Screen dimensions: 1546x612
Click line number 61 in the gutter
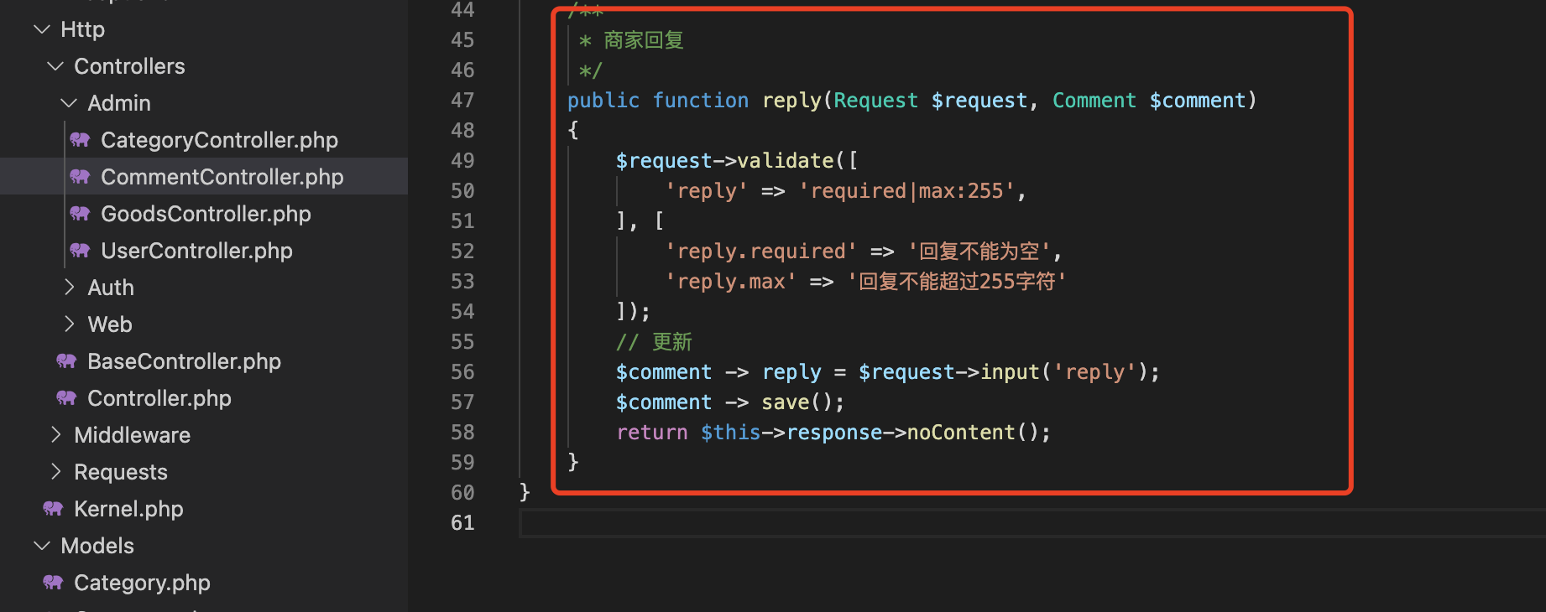coord(462,523)
